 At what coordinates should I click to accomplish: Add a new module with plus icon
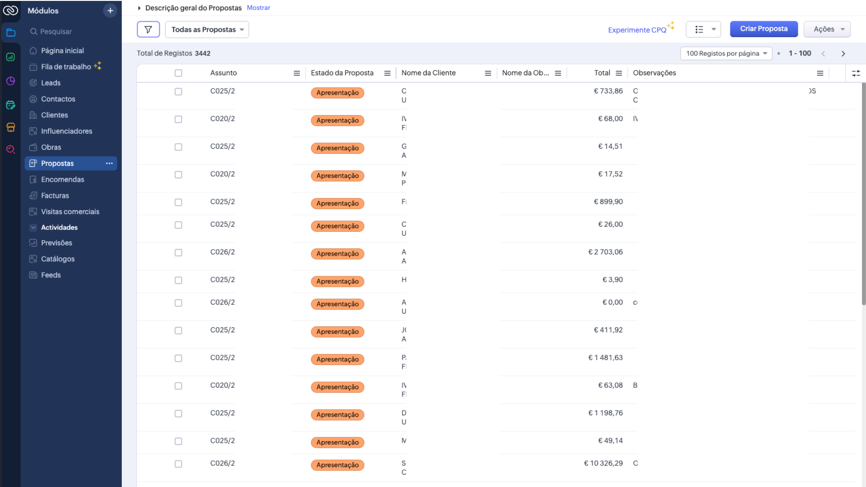110,10
